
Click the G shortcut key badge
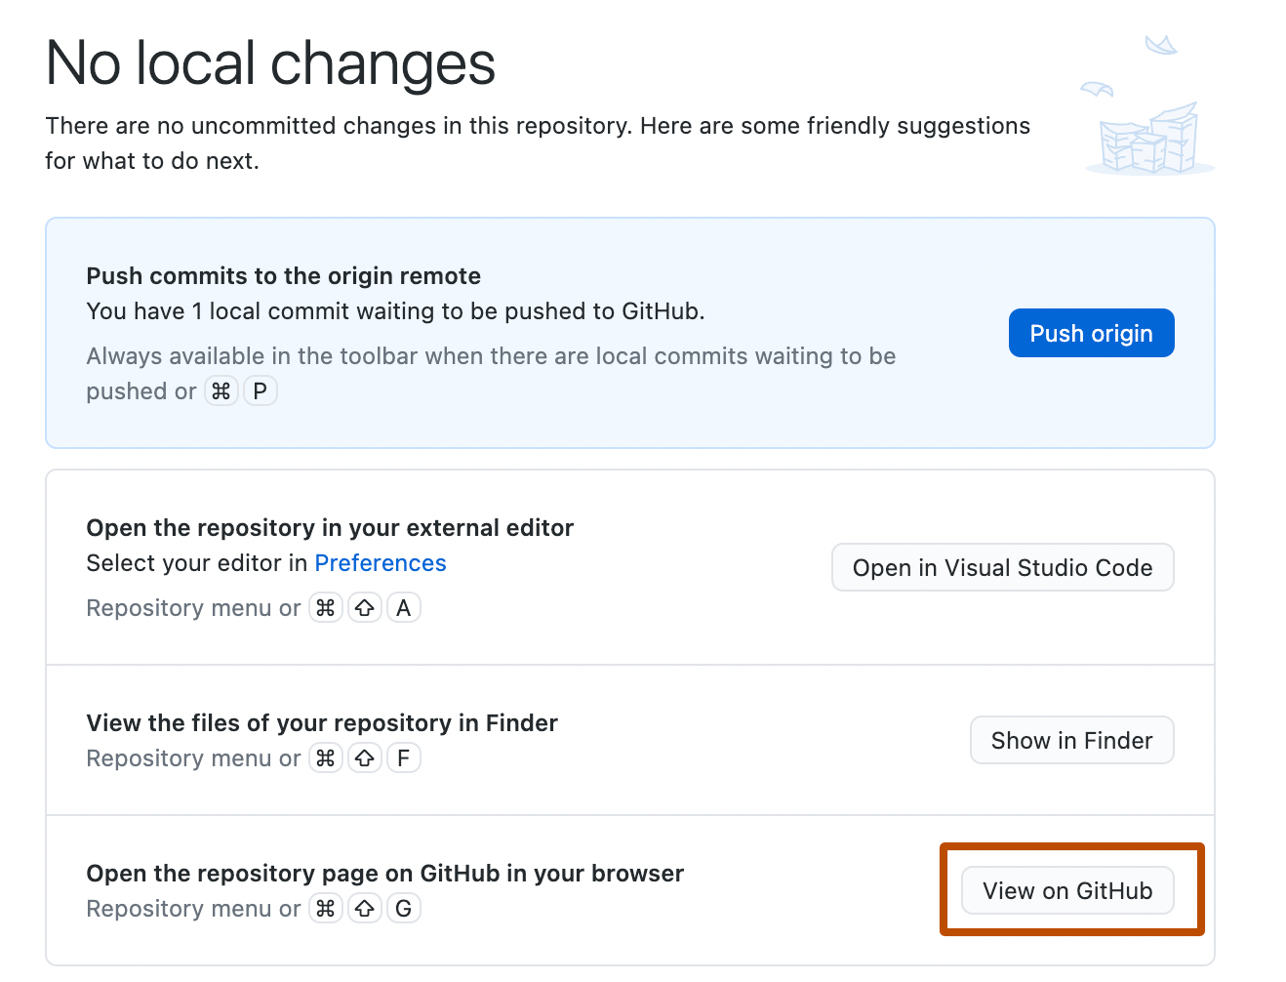click(x=404, y=908)
